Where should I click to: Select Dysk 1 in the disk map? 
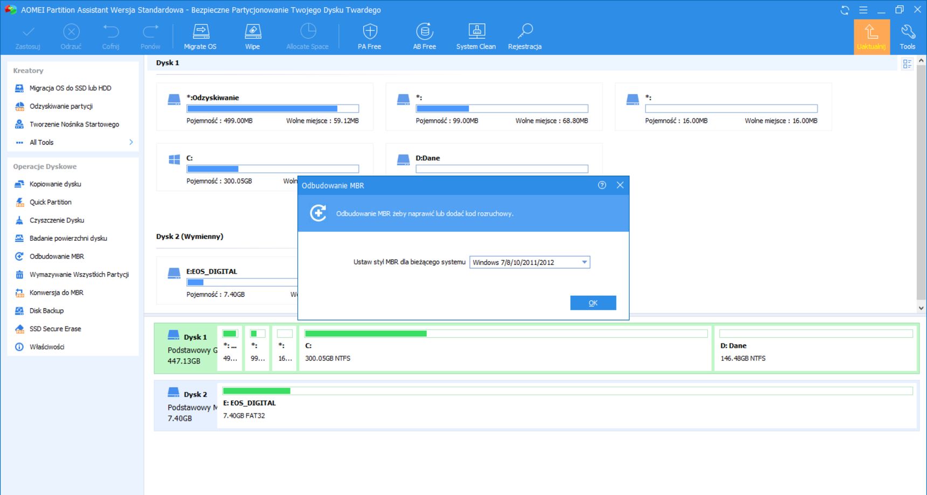point(186,348)
